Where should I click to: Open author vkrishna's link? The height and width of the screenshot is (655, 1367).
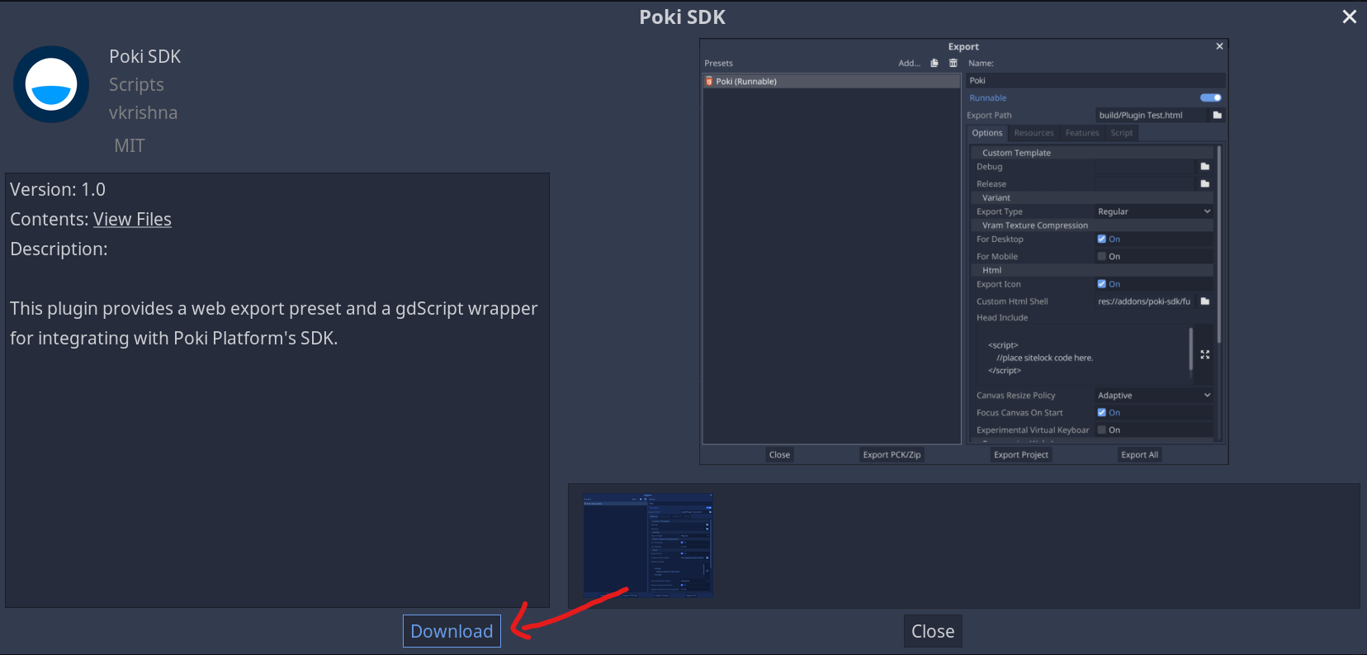point(143,112)
